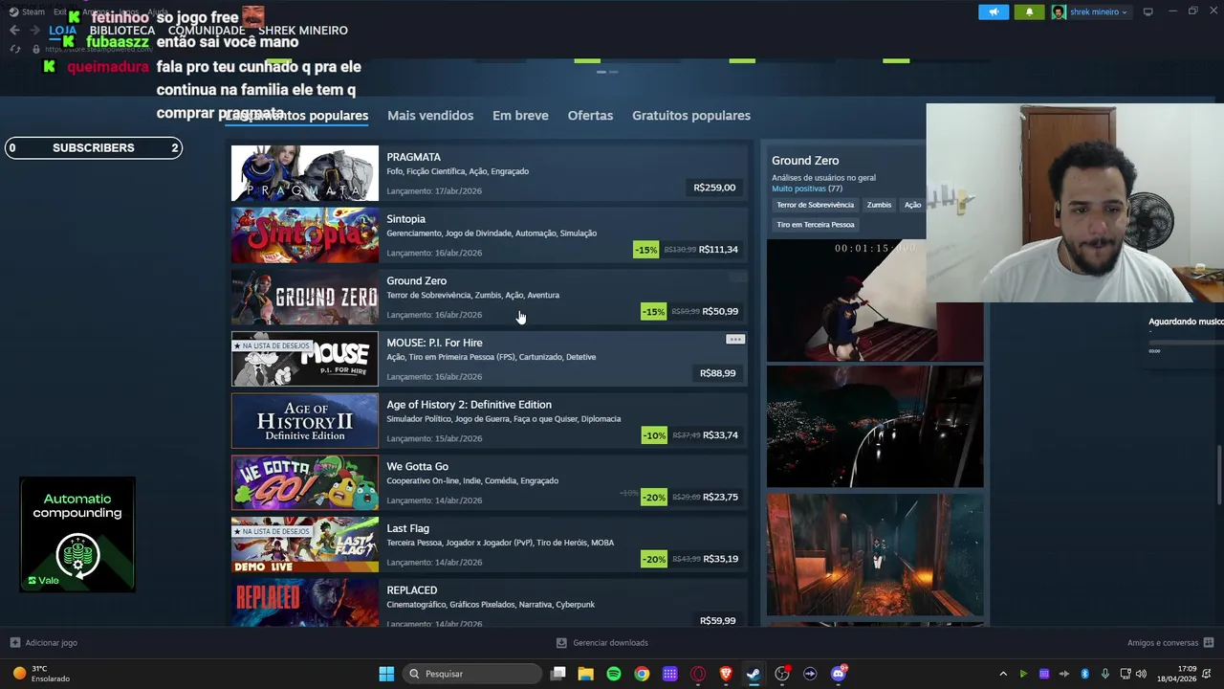Open Discord from the taskbar
The width and height of the screenshot is (1224, 689).
click(x=839, y=674)
